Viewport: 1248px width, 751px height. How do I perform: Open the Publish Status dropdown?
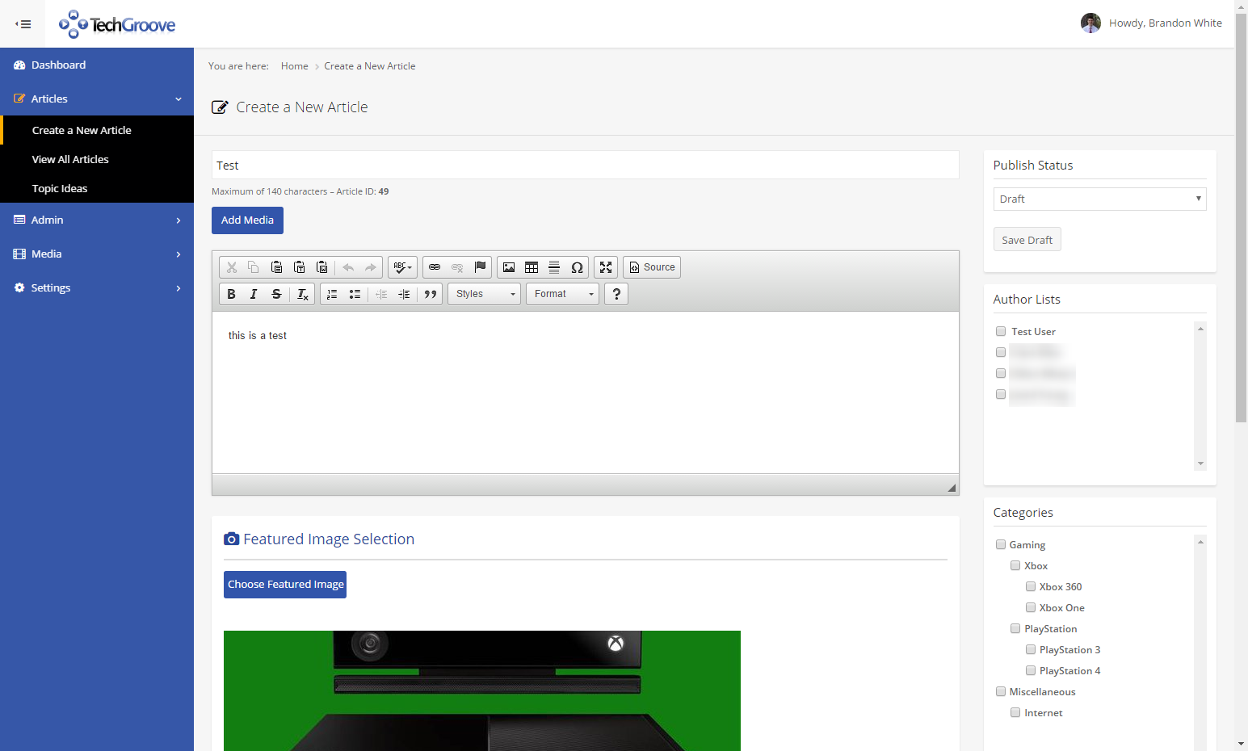coord(1099,199)
